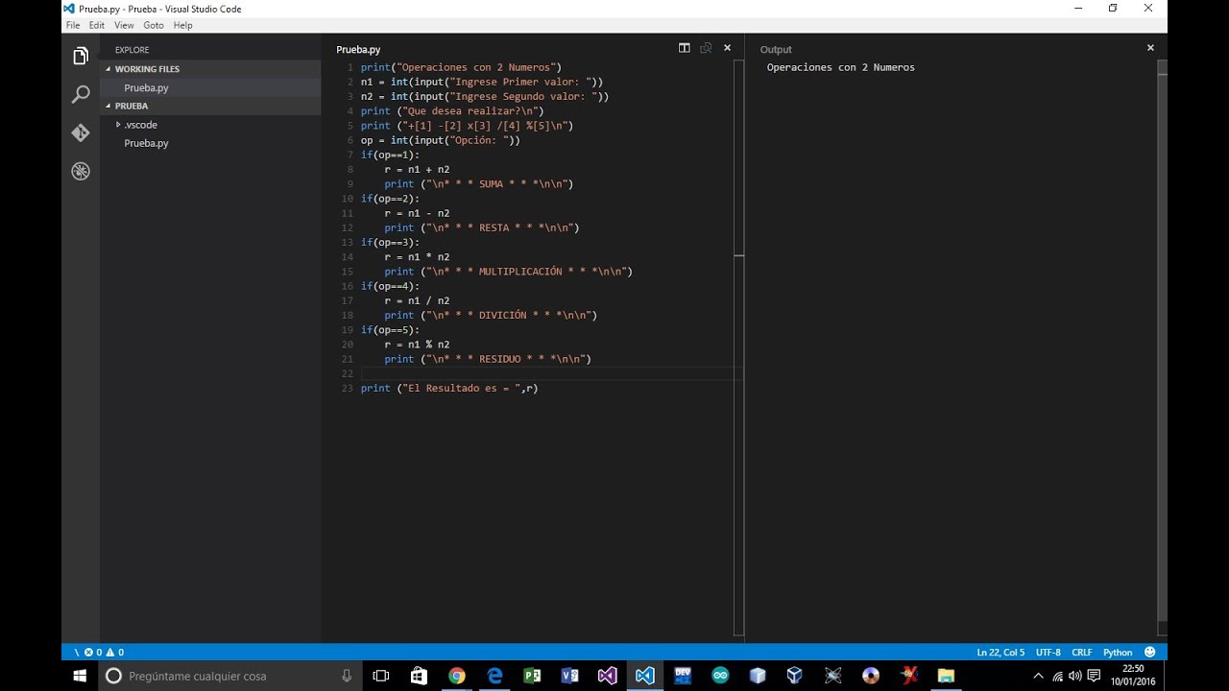Open the Goto menu

click(154, 25)
